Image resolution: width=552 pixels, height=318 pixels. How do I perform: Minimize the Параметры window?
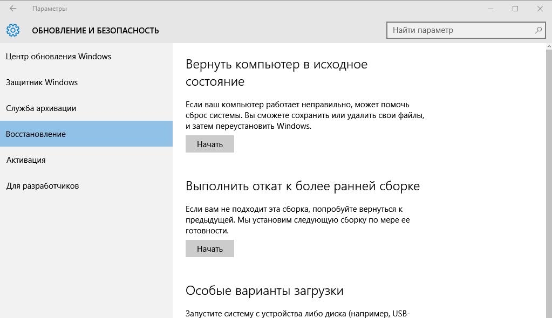[x=490, y=9]
